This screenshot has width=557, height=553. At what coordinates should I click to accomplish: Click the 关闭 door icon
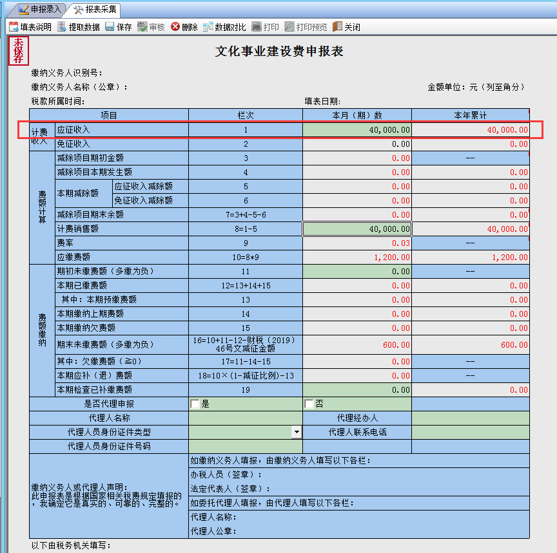pyautogui.click(x=337, y=26)
